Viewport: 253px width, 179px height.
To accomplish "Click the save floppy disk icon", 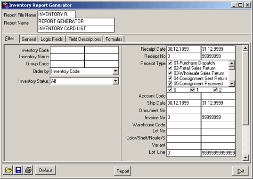I will 18,170.
